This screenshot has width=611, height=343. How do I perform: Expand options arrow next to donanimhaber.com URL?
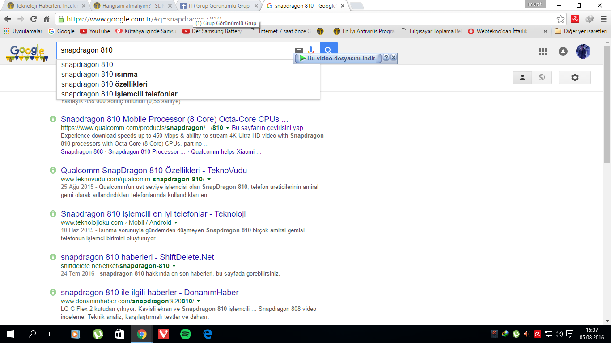(x=199, y=301)
